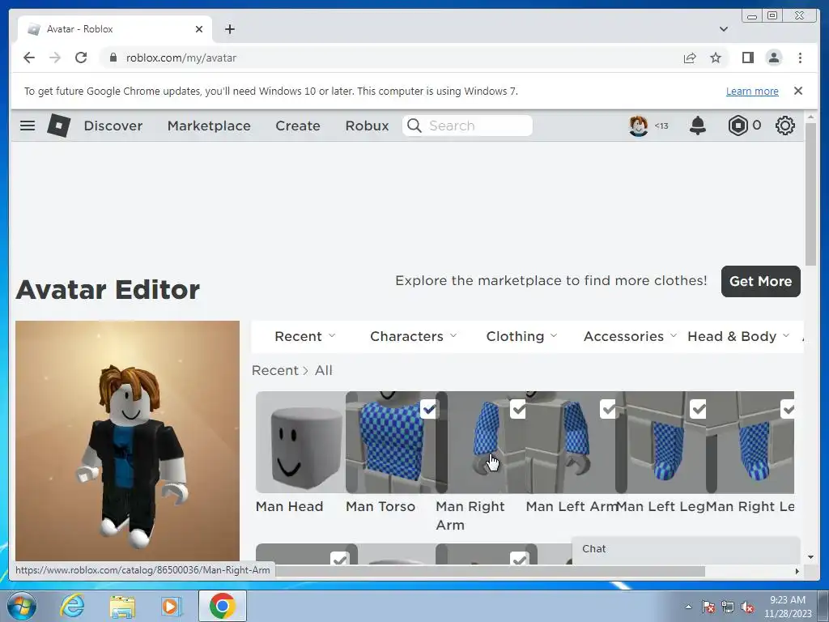
Task: Uncheck the Man Torso checkbox
Action: click(x=429, y=409)
